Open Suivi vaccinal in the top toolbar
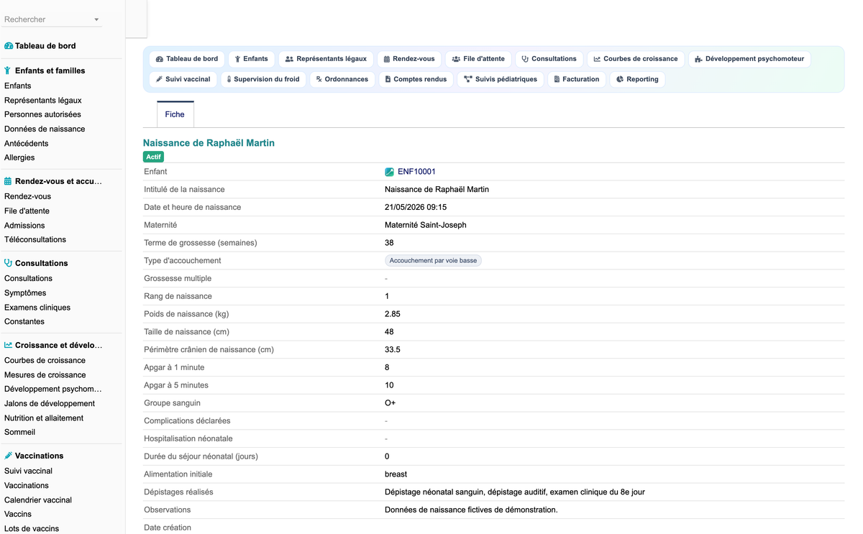 coord(183,79)
